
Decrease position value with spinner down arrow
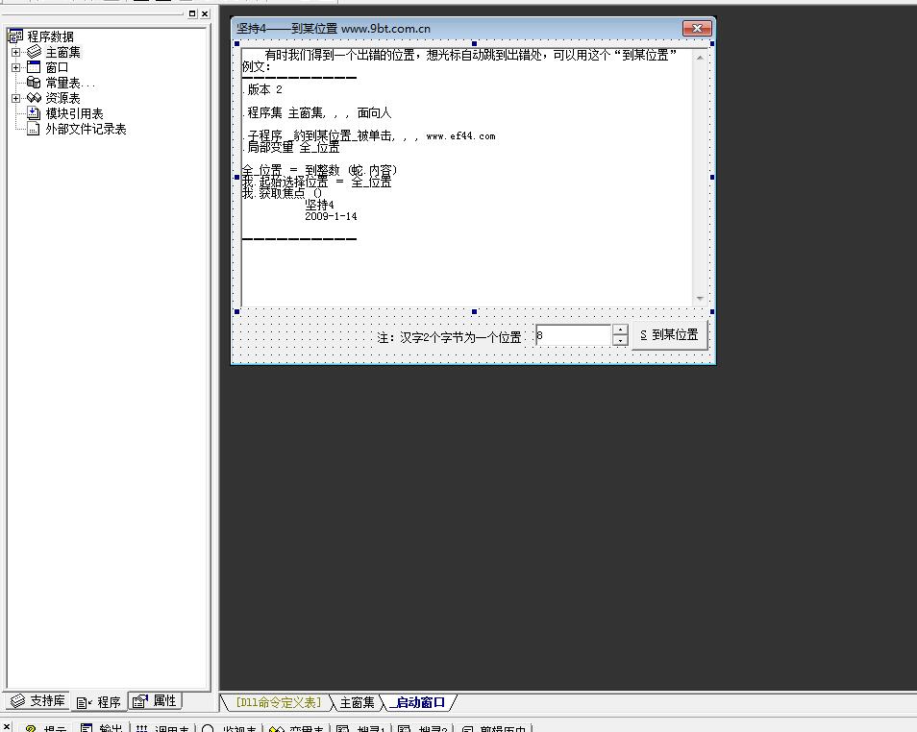[x=620, y=340]
